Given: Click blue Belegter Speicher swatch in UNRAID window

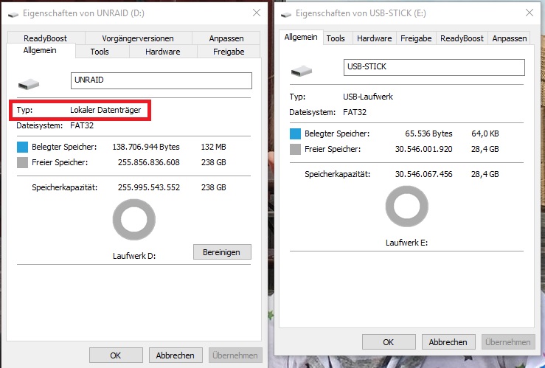Looking at the screenshot, I should click(22, 147).
